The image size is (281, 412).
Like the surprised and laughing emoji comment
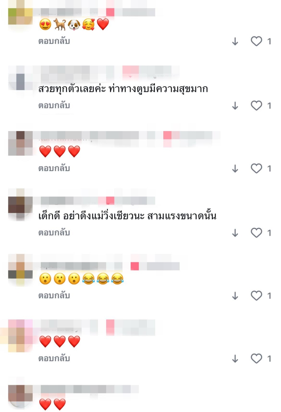click(x=256, y=295)
